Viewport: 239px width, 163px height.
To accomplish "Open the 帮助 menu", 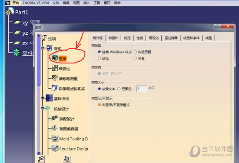I will [x=117, y=3].
